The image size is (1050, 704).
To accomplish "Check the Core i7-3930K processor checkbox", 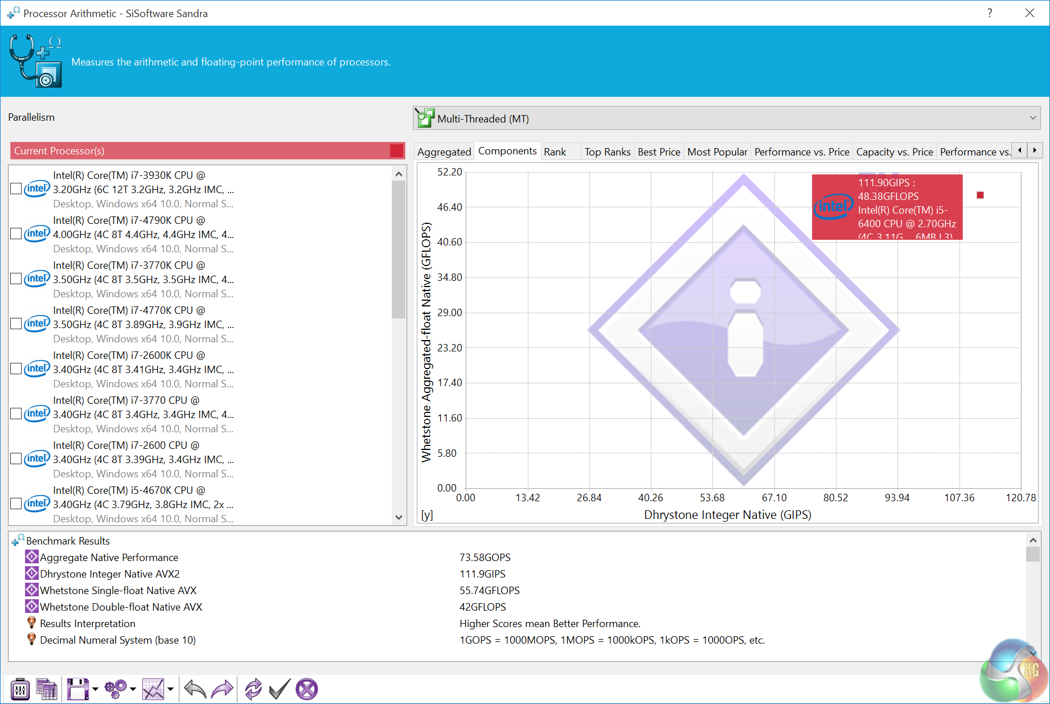I will (17, 189).
